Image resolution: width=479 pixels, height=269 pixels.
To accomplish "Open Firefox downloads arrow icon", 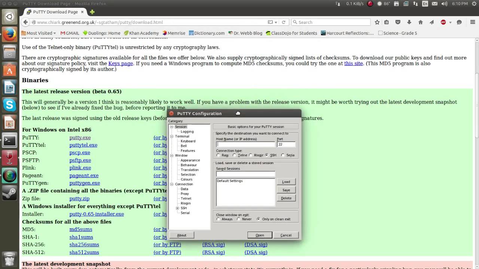I will [409, 22].
